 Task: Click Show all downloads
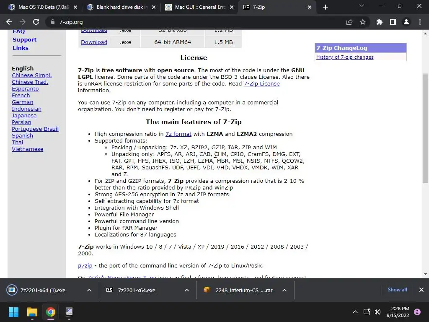tap(397, 290)
